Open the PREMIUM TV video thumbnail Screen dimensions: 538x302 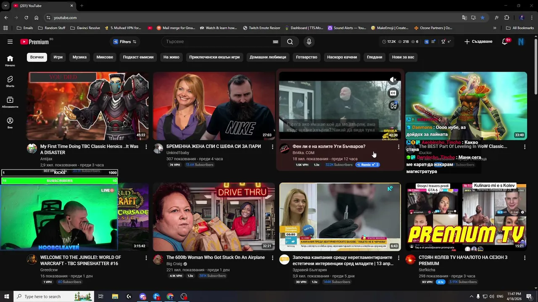(x=466, y=217)
